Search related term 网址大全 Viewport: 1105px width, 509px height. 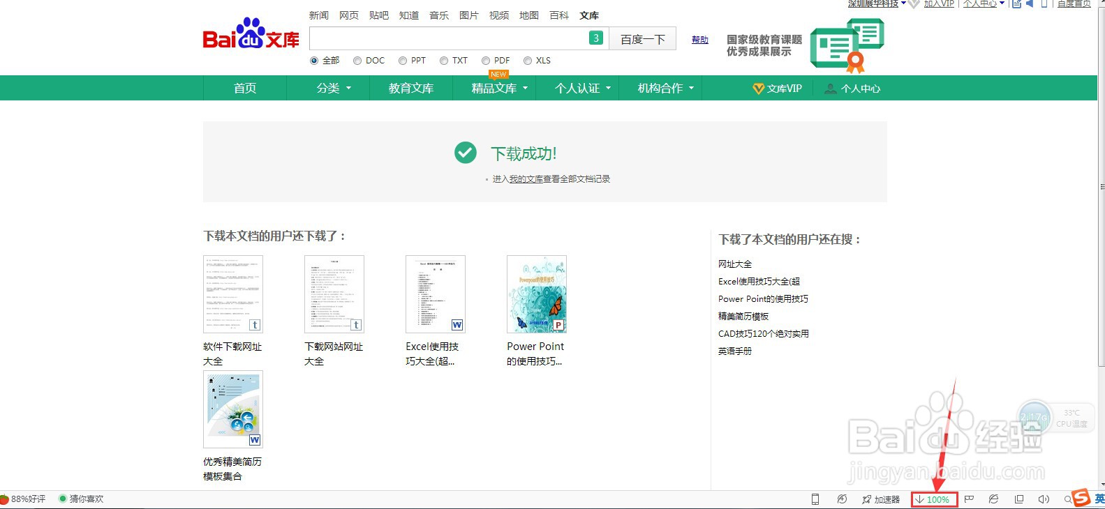tap(735, 264)
